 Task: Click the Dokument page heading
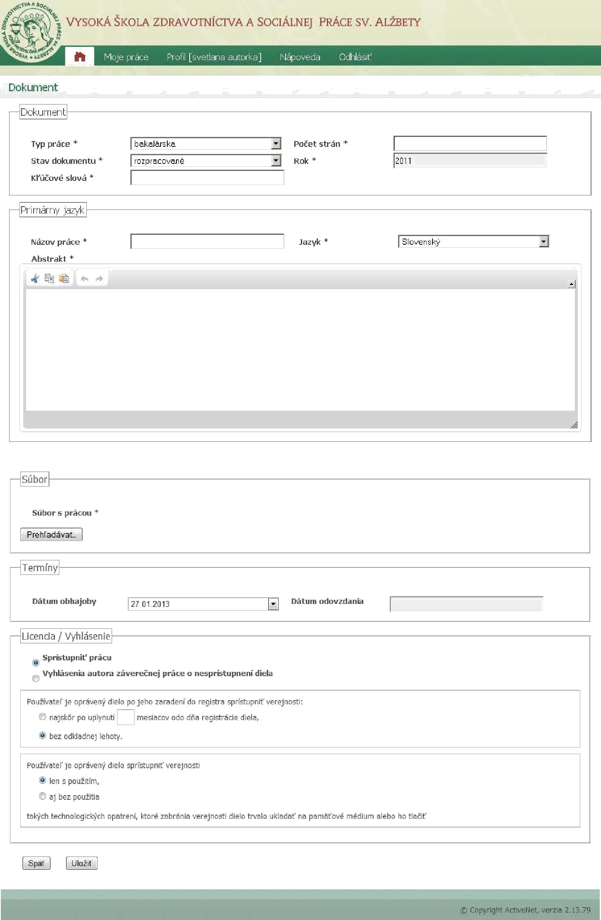(x=33, y=88)
